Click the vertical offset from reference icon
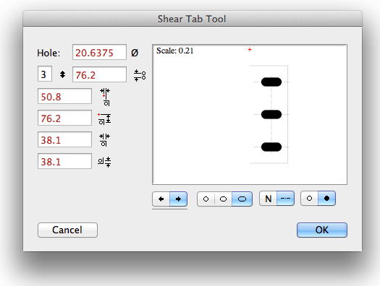The height and width of the screenshot is (286, 380). point(104,118)
